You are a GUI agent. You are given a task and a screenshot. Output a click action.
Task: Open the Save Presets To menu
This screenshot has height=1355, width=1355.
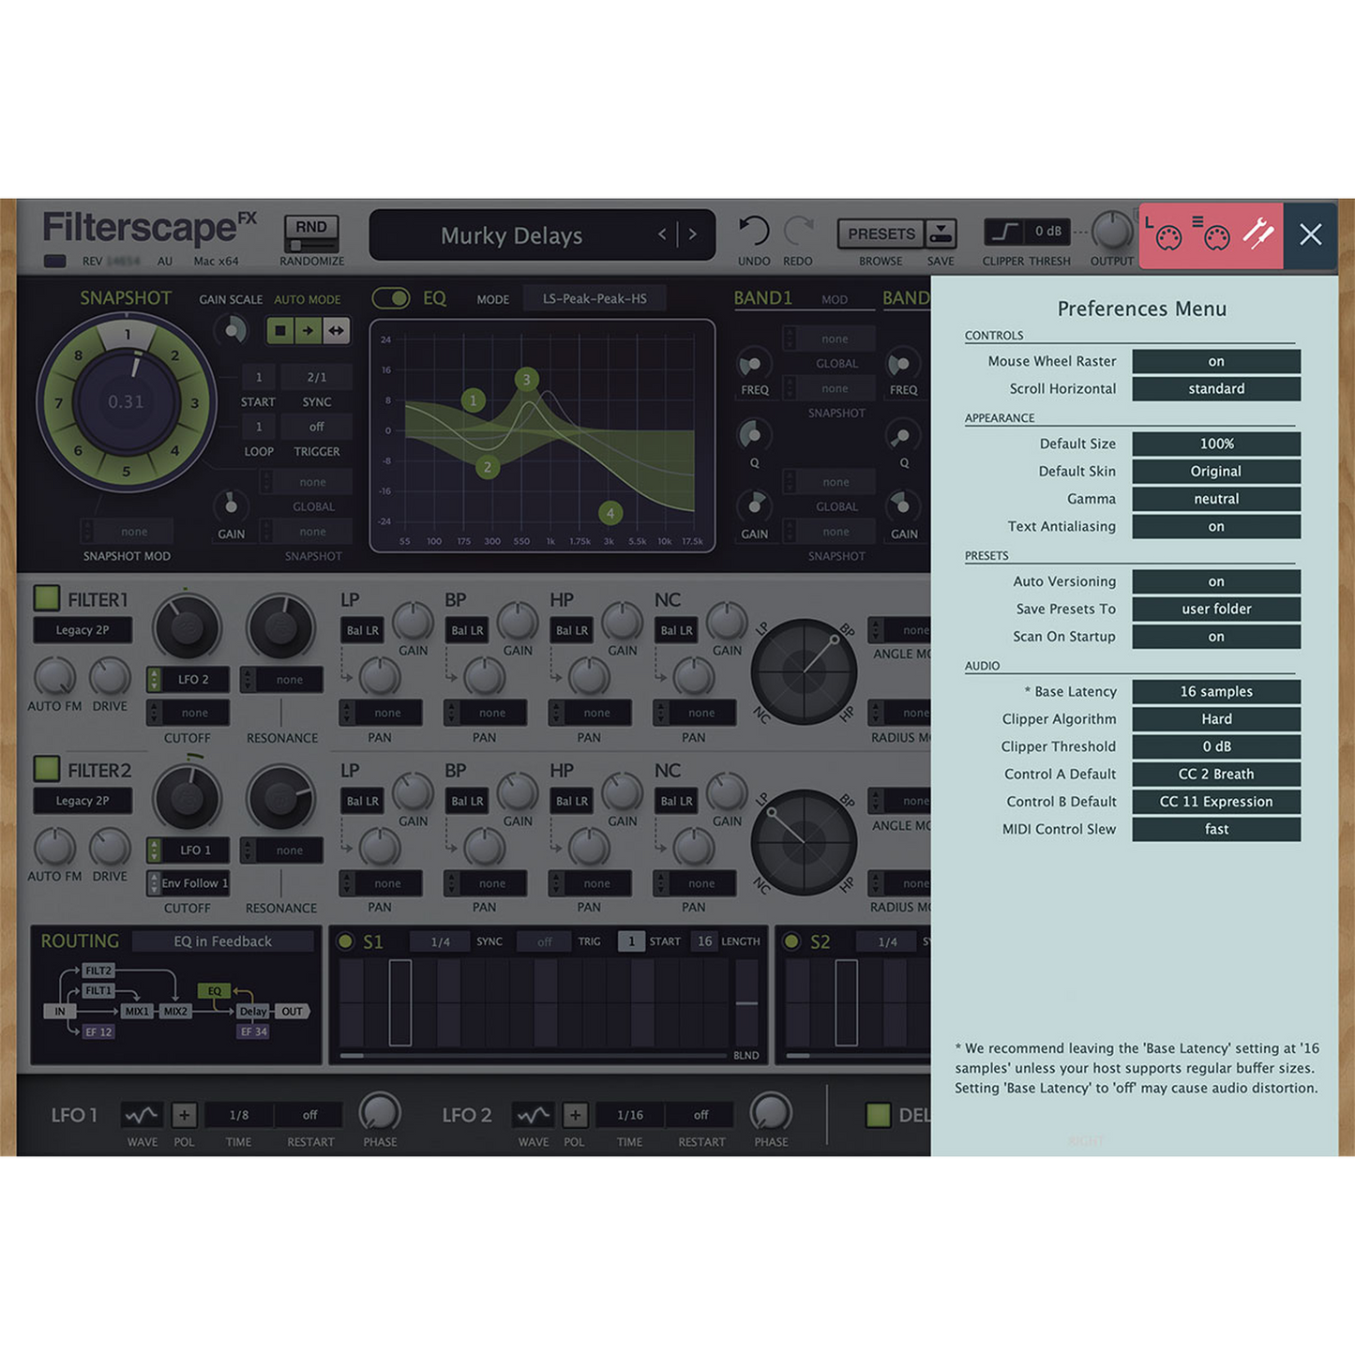pyautogui.click(x=1215, y=610)
